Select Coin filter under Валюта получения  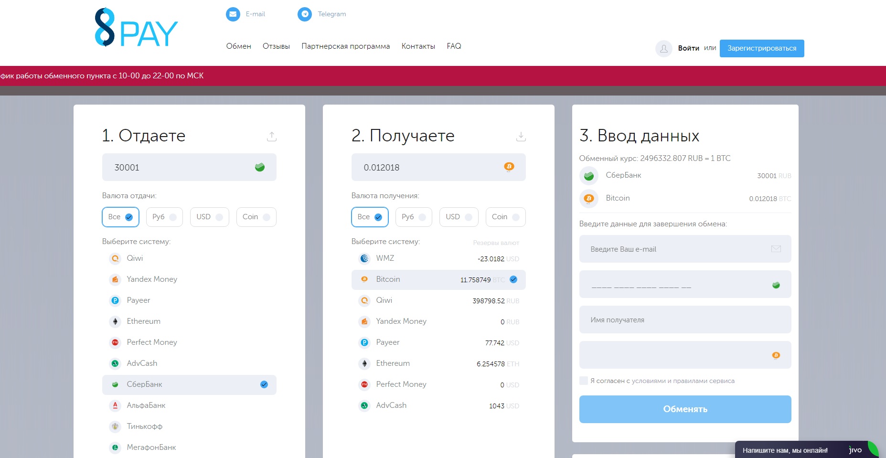coord(506,217)
